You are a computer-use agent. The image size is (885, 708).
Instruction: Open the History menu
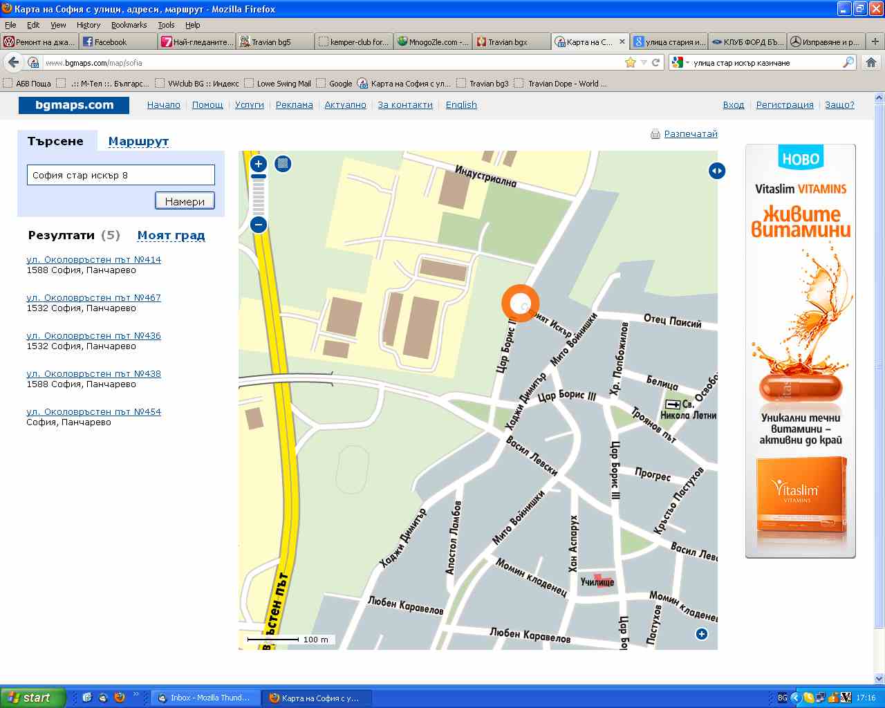click(x=88, y=25)
